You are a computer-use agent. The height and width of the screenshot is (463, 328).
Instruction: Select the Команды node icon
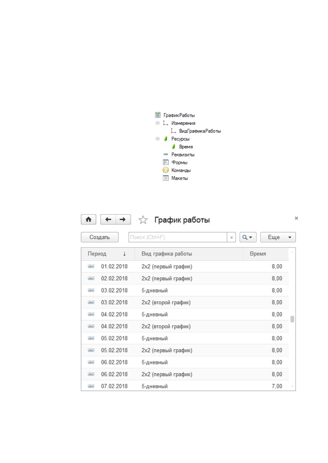(166, 170)
